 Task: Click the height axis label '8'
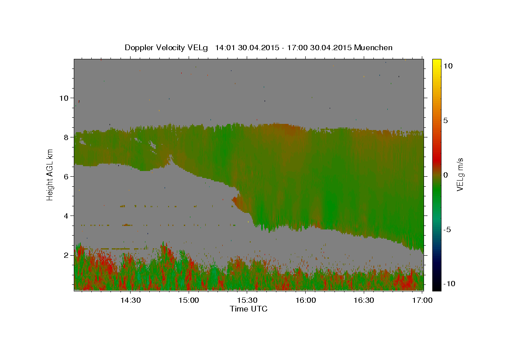click(65, 137)
